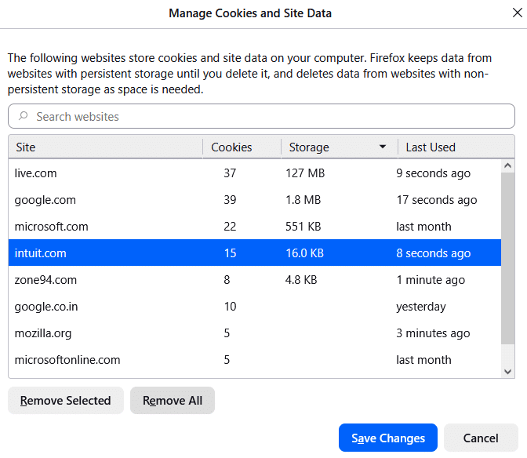Screen dimensions: 527x458
Task: Sort the list by Cookies column
Action: click(242, 147)
